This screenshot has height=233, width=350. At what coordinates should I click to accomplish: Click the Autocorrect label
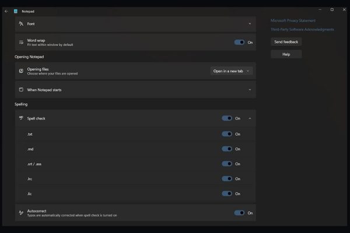(37, 211)
